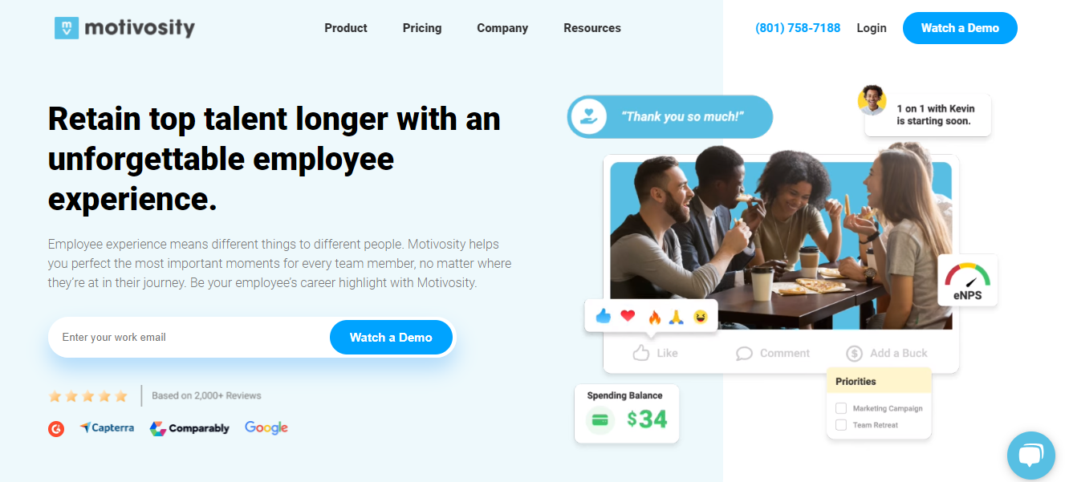Click the header Watch a Demo button

click(x=960, y=28)
